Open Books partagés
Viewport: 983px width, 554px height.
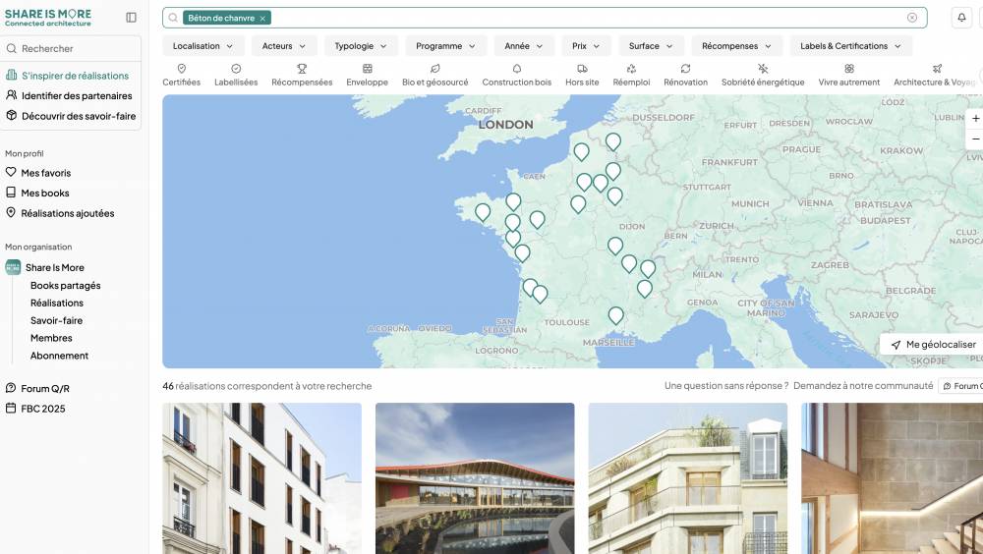click(65, 285)
